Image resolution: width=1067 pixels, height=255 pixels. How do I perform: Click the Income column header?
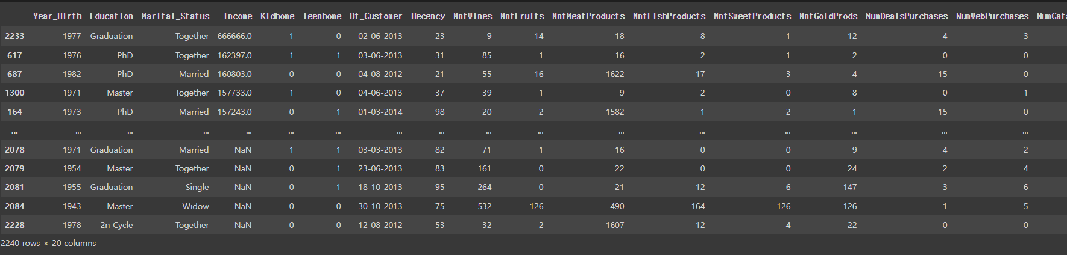238,16
